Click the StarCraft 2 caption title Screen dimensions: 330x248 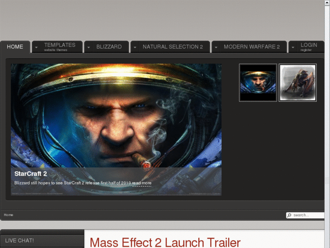point(30,174)
